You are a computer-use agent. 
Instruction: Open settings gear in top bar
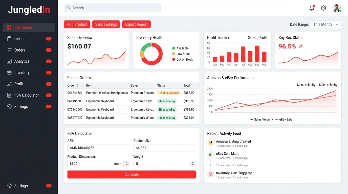(x=323, y=8)
